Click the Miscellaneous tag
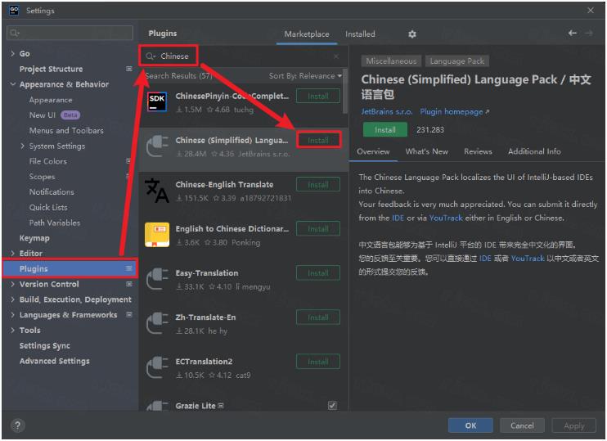607x441 pixels. [391, 61]
